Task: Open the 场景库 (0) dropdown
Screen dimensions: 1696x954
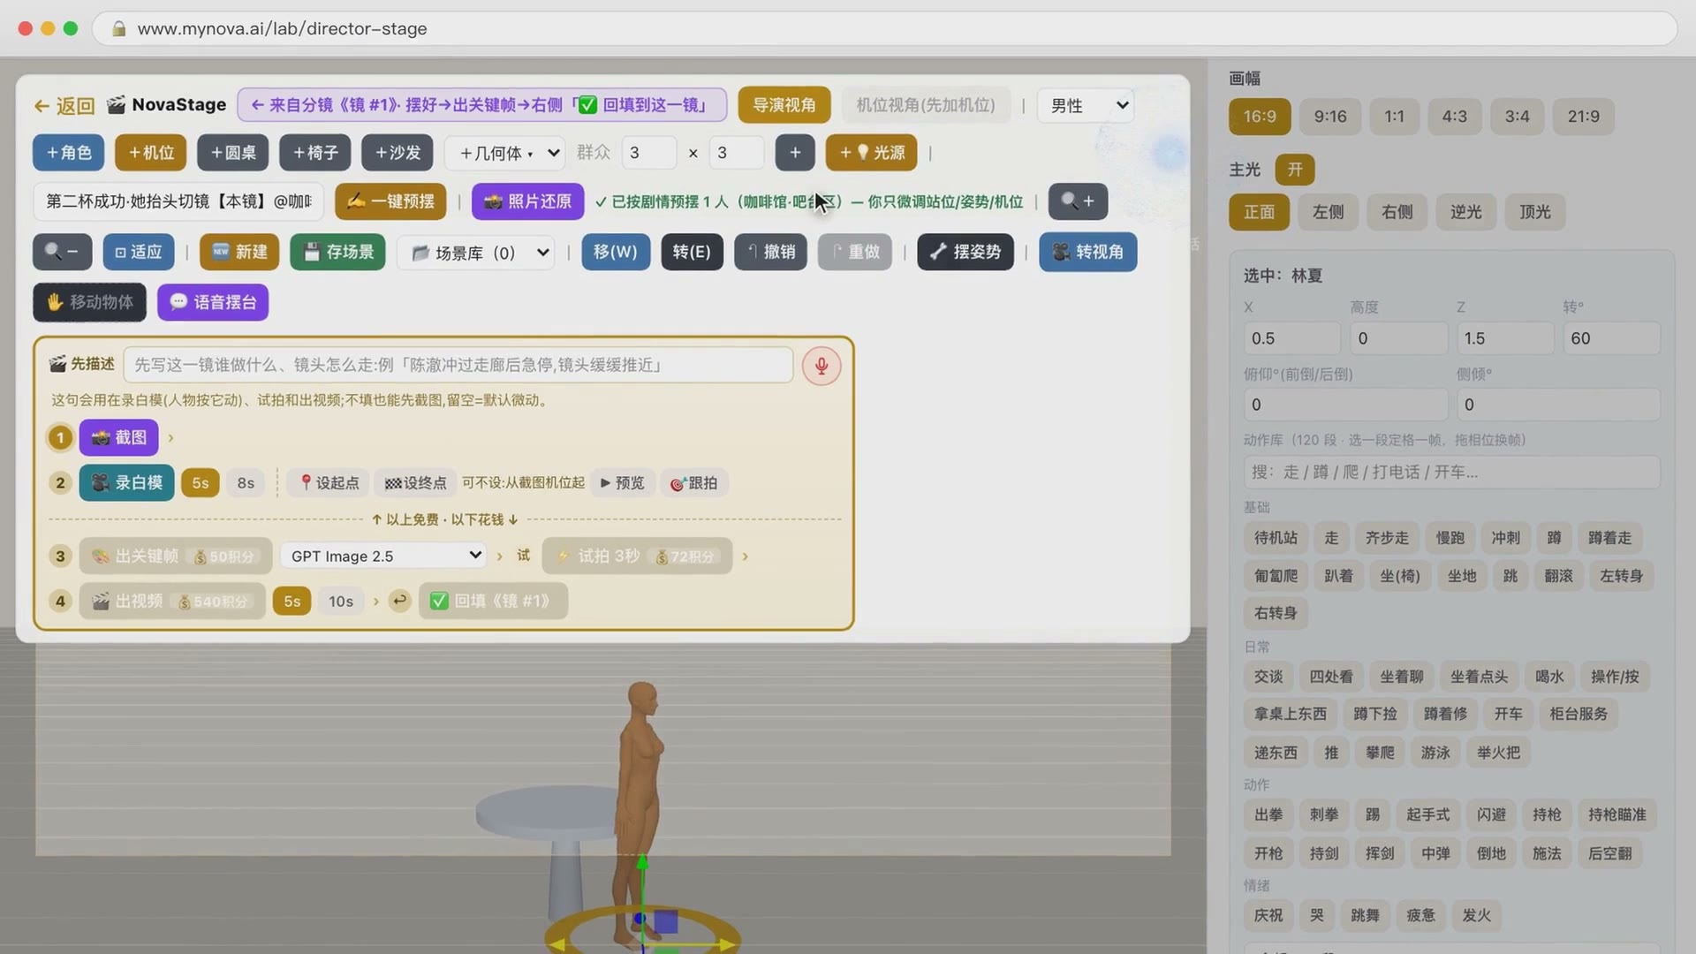Action: 476,253
